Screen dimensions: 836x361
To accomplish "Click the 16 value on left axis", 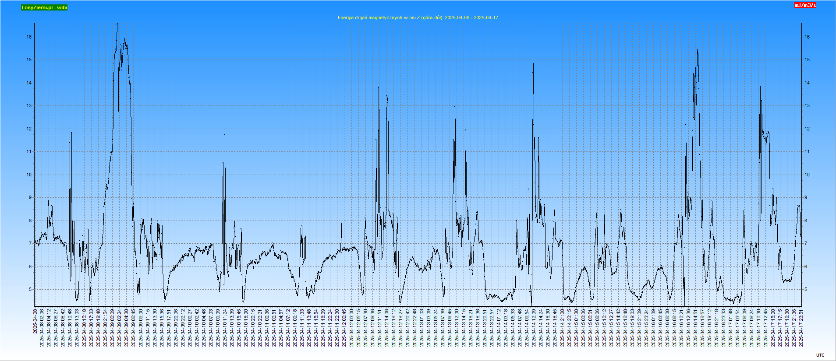I will [x=29, y=37].
